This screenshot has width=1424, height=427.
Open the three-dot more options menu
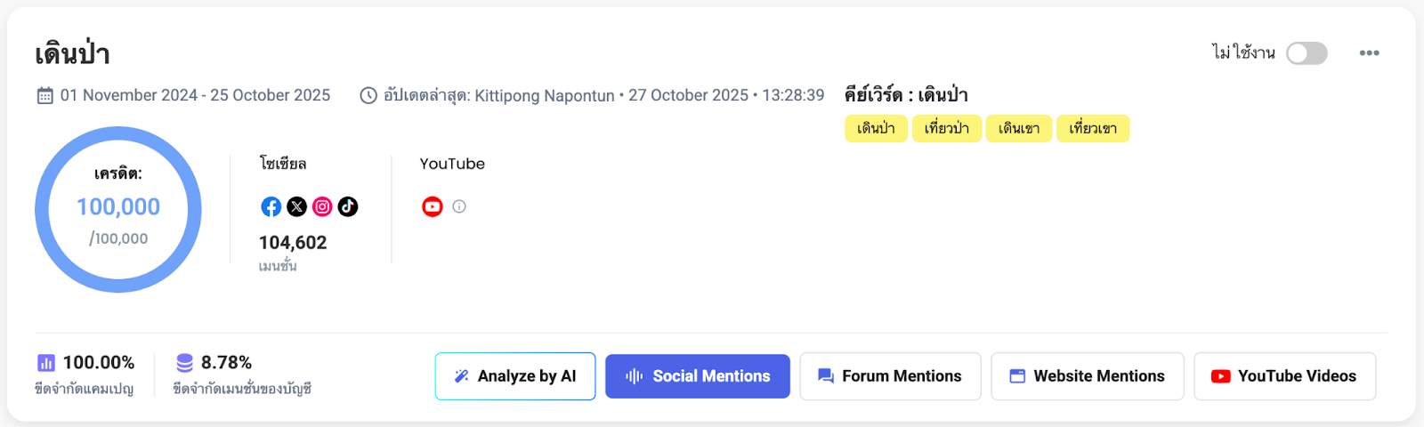coord(1370,53)
